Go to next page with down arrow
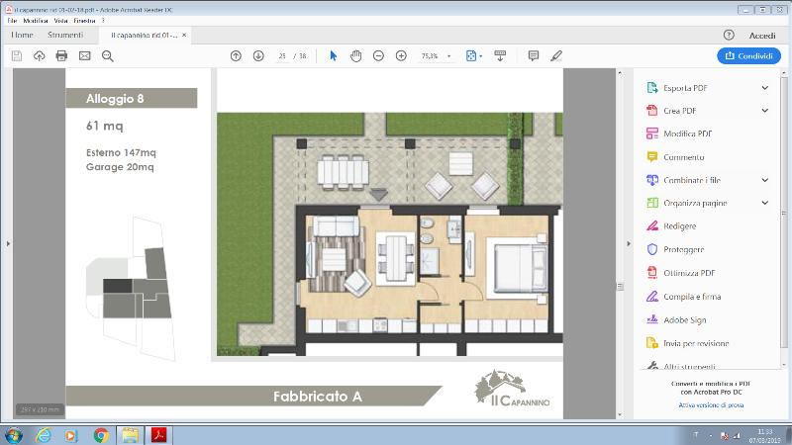Viewport: 792px width, 445px height. point(258,56)
